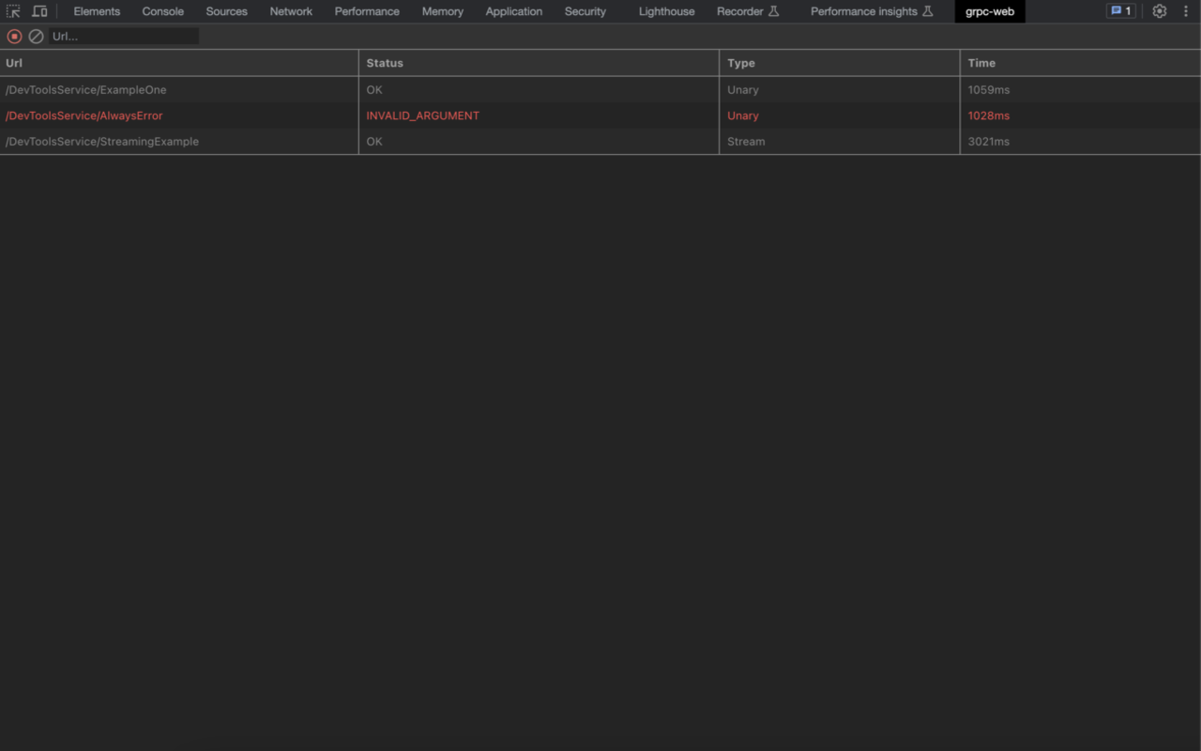Go to the Performance tab
The height and width of the screenshot is (751, 1201).
[x=367, y=11]
